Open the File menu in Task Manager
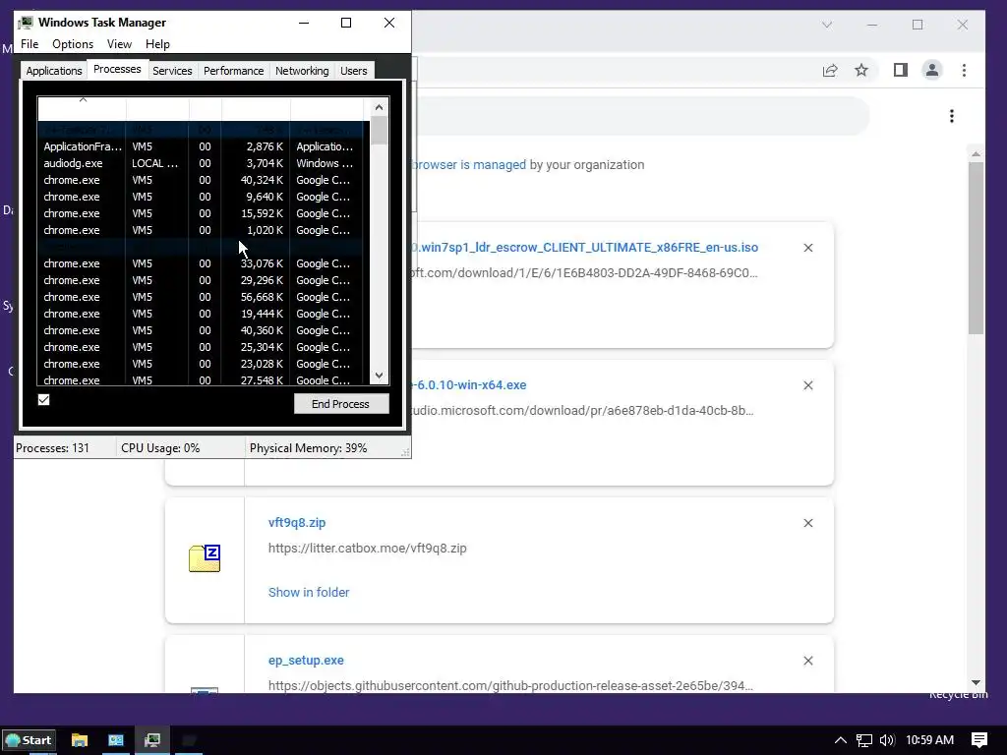This screenshot has width=1007, height=755. (x=30, y=44)
